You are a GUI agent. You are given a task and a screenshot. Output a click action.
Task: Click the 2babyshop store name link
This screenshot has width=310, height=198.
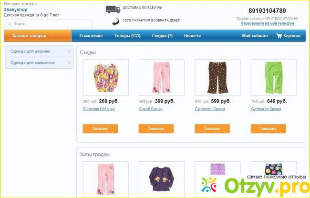point(16,10)
